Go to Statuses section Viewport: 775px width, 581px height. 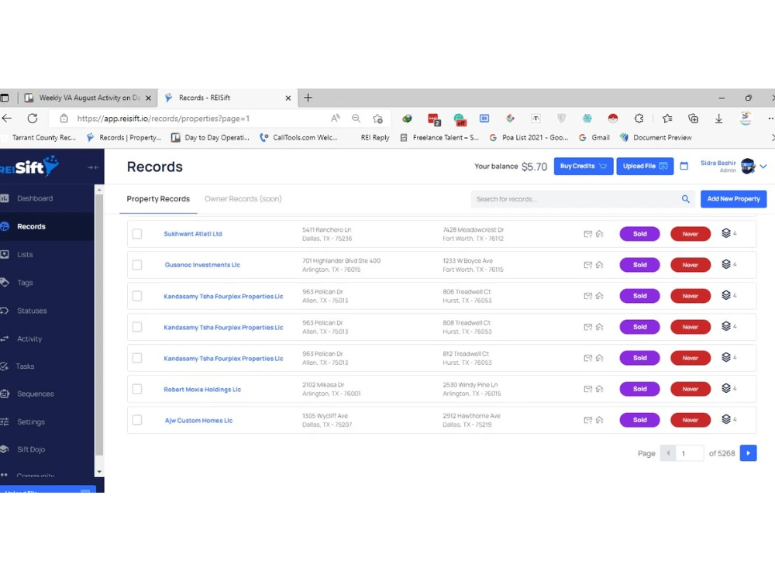click(32, 311)
